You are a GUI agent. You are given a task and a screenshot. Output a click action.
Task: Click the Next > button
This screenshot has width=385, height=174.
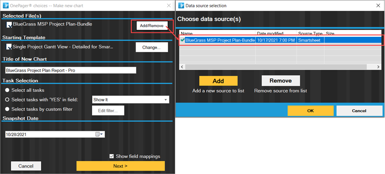click(121, 166)
